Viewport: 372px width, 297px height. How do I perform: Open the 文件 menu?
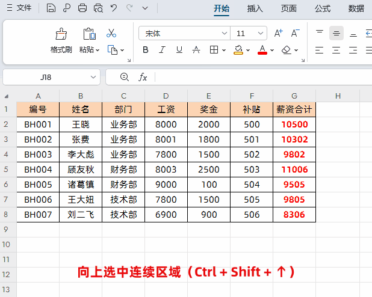[19, 8]
